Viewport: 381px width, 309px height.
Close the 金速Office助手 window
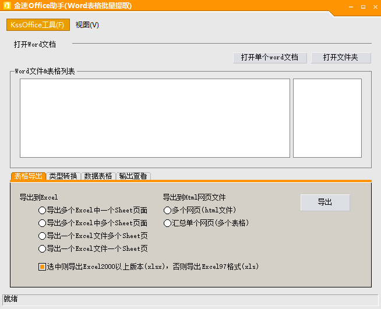pyautogui.click(x=375, y=7)
